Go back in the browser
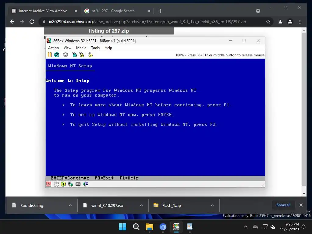The image size is (312, 234). (x=12, y=22)
